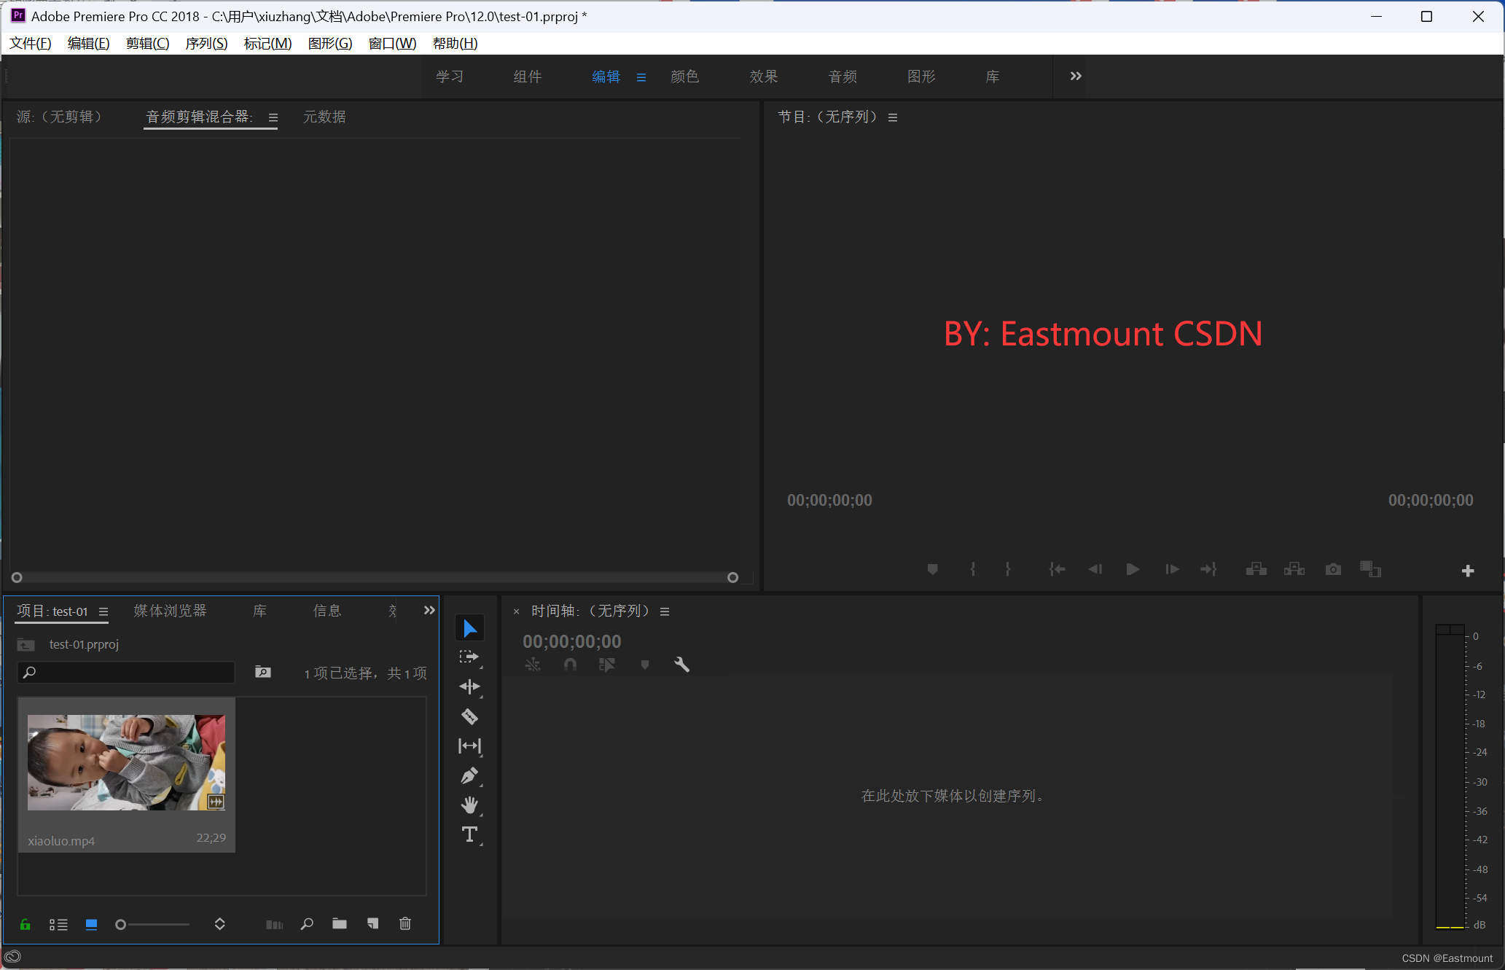Open the sort icons dropdown in Project panel

pyautogui.click(x=219, y=924)
